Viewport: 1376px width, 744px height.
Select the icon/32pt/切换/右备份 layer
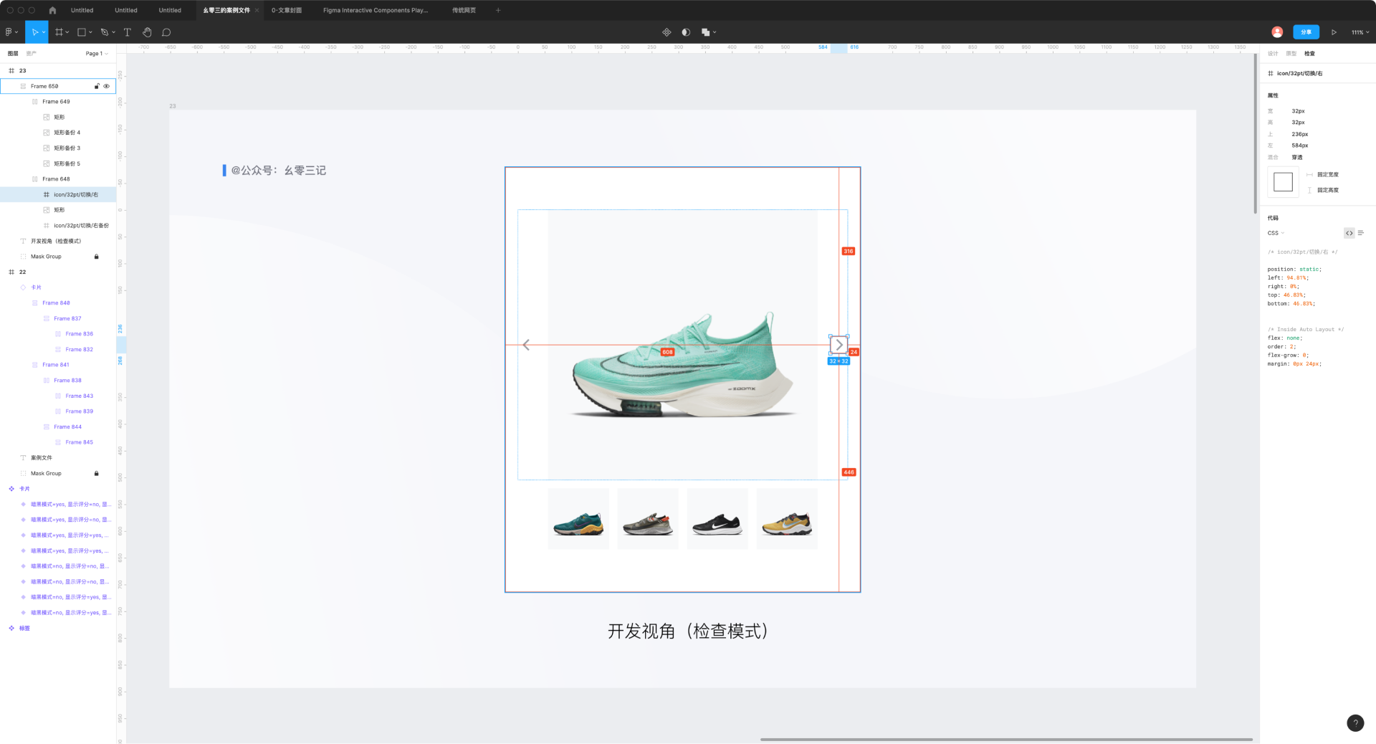coord(58,226)
